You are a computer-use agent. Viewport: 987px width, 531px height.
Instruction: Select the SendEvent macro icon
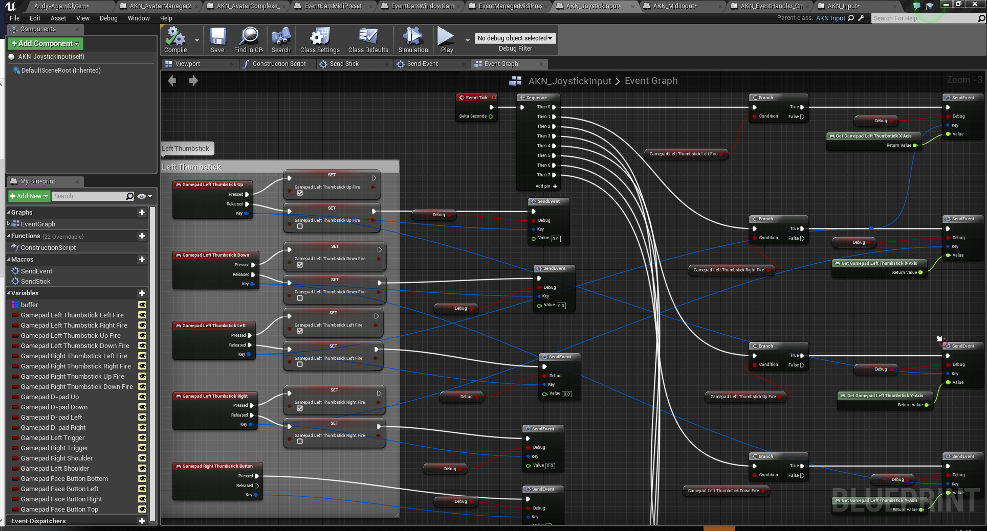tap(15, 271)
